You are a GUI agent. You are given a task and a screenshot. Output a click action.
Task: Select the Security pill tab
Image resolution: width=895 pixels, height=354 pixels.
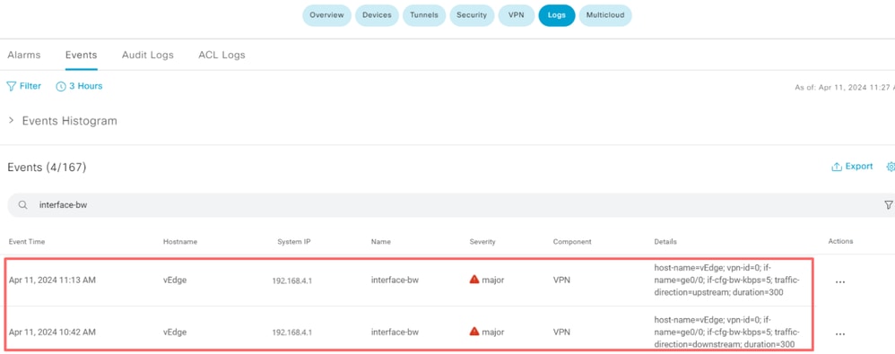tap(472, 15)
